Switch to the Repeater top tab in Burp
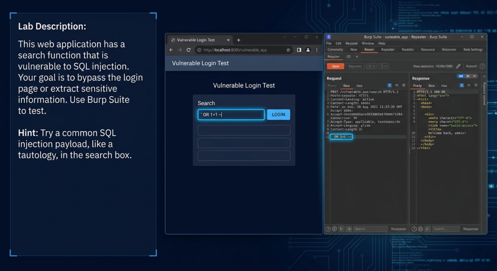497x271 pixels. (x=388, y=50)
